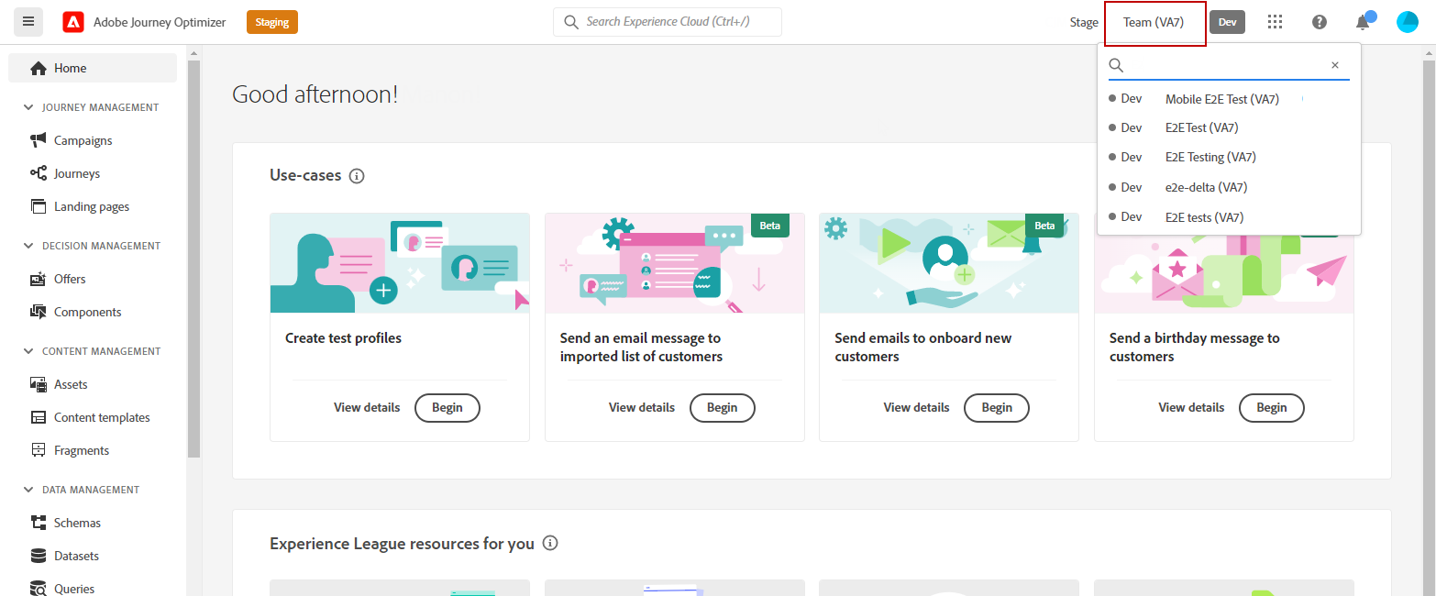Click the Campaigns megaphone icon
The image size is (1436, 596).
click(x=39, y=140)
